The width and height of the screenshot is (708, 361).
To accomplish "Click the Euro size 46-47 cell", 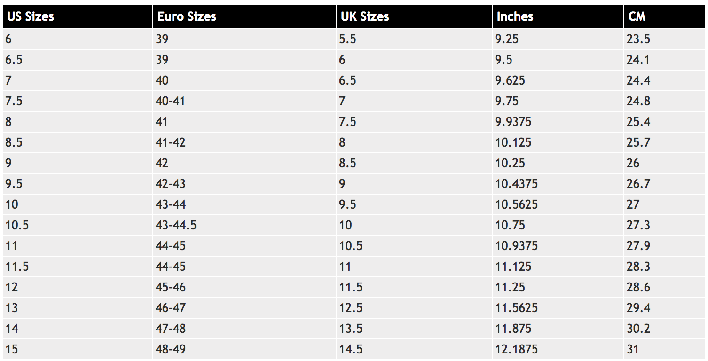I will pos(171,308).
